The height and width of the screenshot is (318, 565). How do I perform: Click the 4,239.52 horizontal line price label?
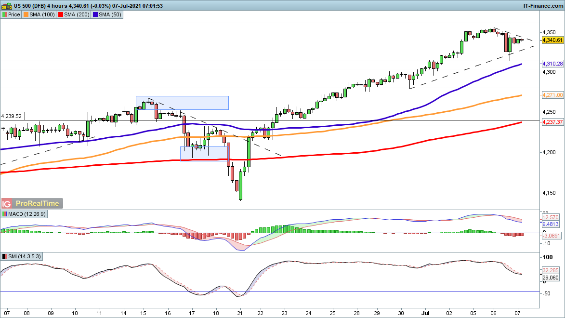12,116
